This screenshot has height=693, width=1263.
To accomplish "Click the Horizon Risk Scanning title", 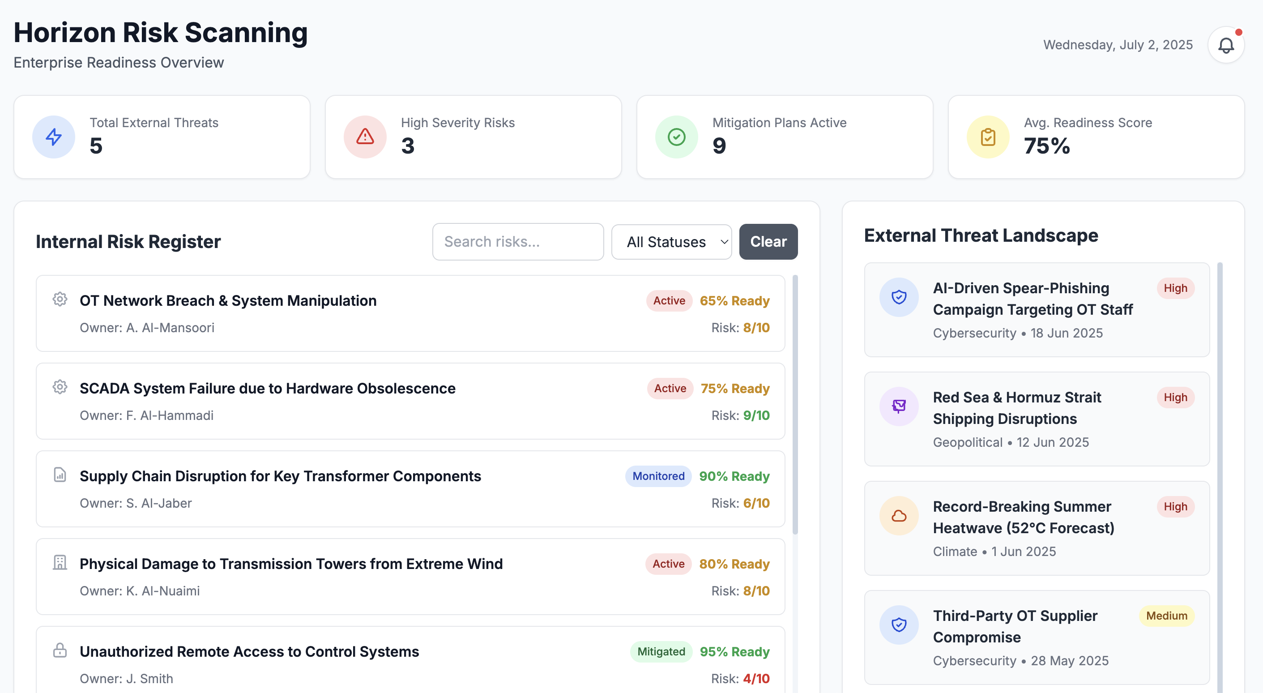I will click(x=160, y=33).
